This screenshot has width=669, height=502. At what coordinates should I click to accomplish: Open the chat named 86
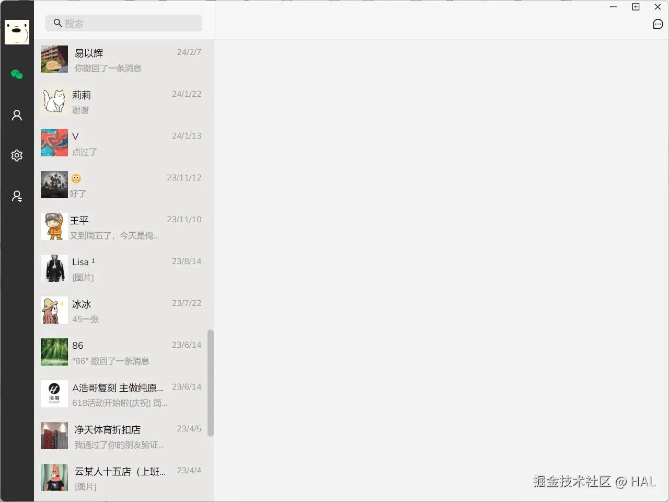123,352
